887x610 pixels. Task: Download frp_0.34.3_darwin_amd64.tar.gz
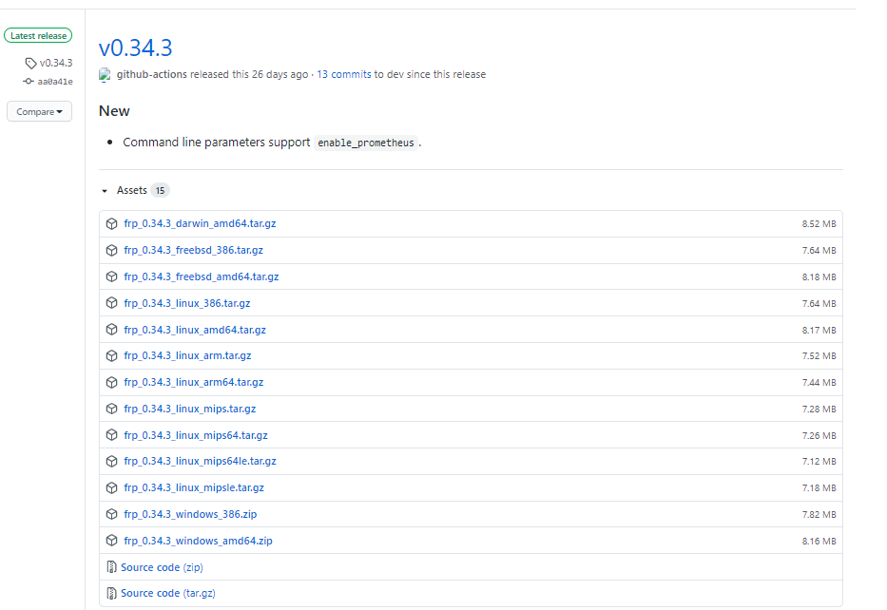point(200,223)
